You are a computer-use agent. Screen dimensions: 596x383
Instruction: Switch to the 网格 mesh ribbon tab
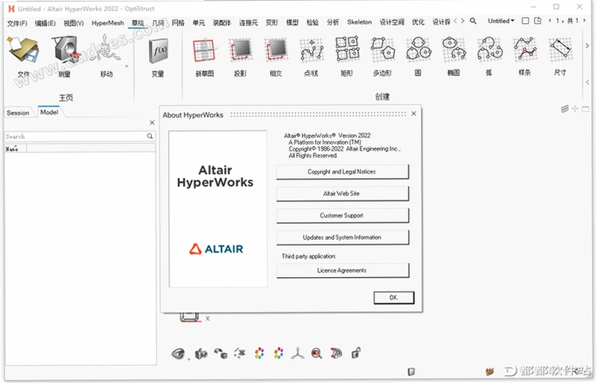178,23
